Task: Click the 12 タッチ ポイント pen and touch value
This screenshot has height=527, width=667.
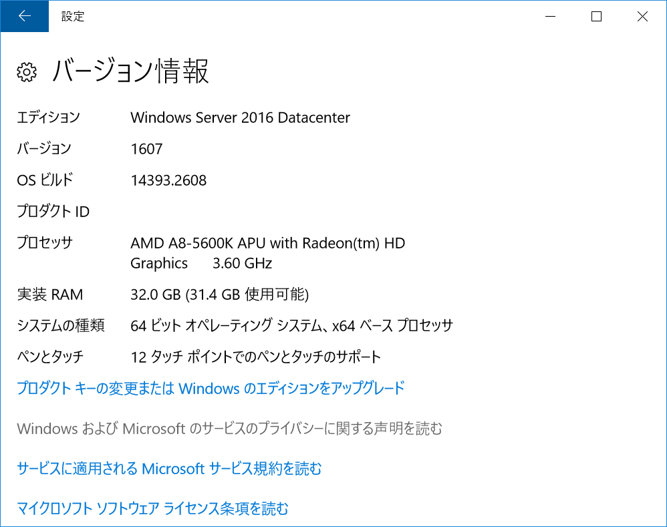Action: [x=256, y=357]
